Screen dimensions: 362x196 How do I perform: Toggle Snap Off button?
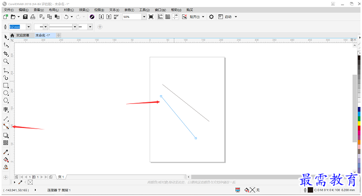(x=185, y=17)
